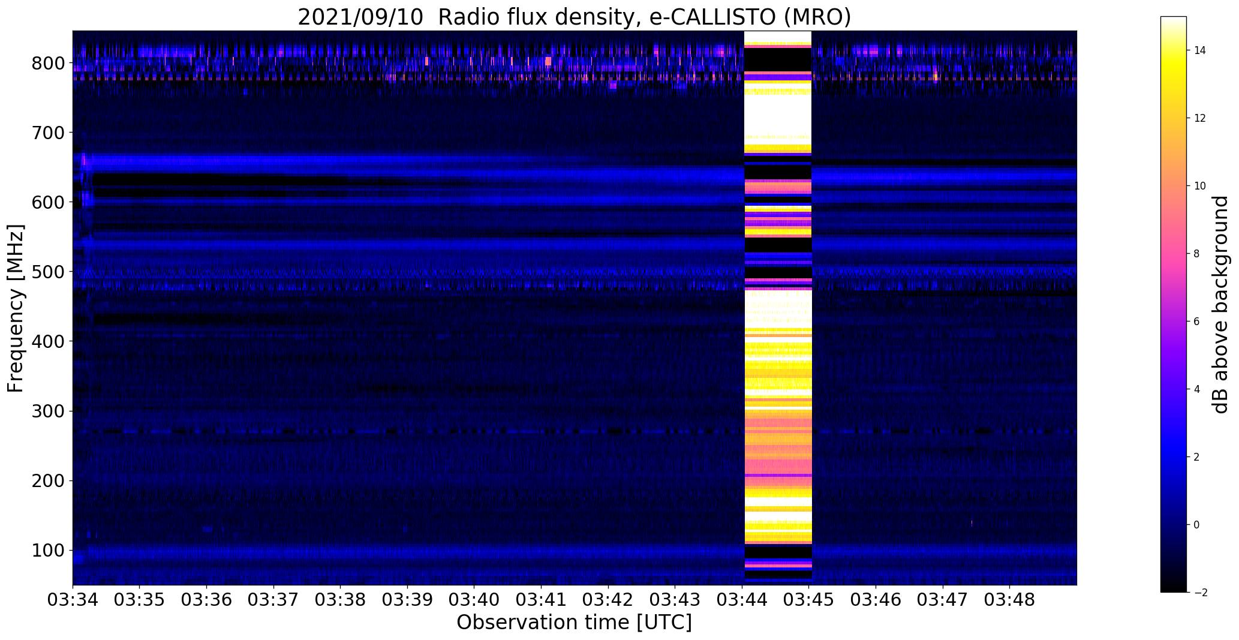Click the 03:42 time tick label

(x=609, y=600)
